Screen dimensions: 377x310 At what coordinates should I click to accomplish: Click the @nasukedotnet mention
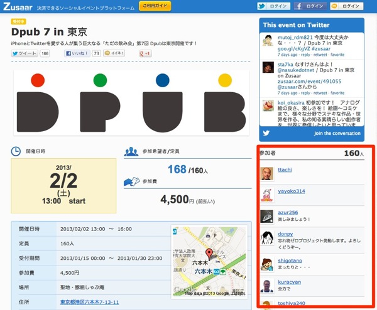296,70
